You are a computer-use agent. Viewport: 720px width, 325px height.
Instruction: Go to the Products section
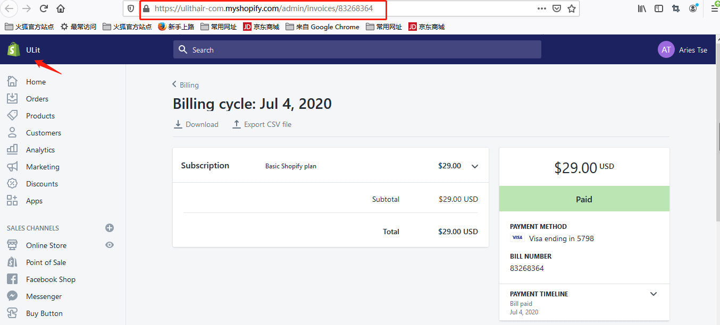pos(40,116)
